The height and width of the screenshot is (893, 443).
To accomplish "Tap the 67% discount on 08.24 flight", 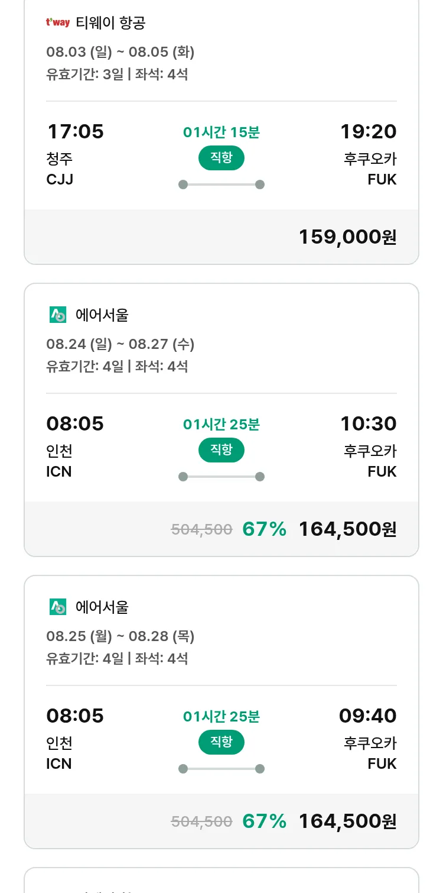I will point(264,529).
